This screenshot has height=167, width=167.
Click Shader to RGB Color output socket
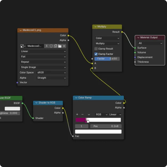(63, 108)
